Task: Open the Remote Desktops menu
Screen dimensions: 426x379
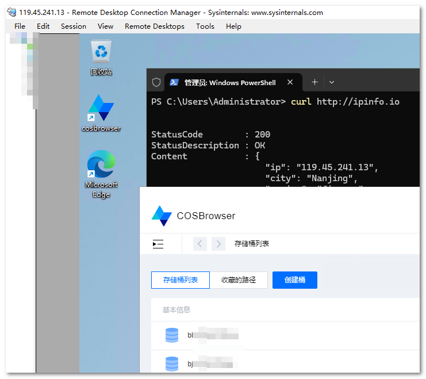Action: [x=154, y=26]
